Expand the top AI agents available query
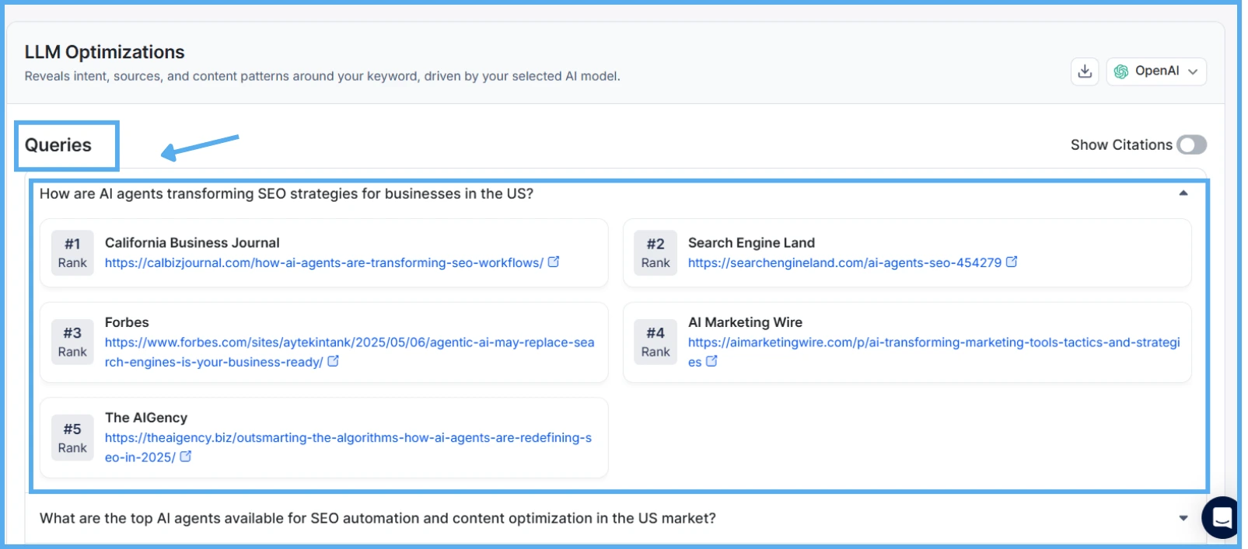Screen dimensions: 1248x549 click(1183, 518)
